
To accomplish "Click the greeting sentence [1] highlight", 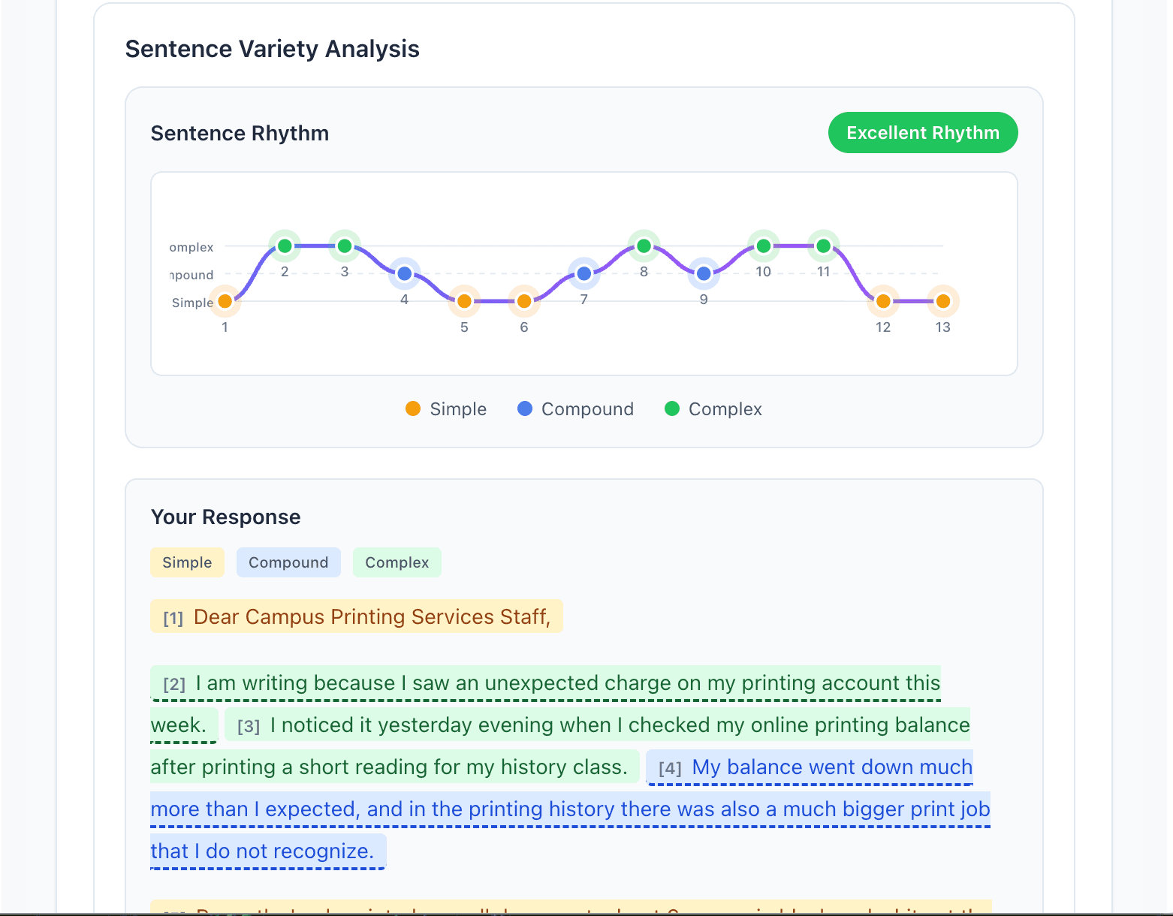I will pos(356,616).
